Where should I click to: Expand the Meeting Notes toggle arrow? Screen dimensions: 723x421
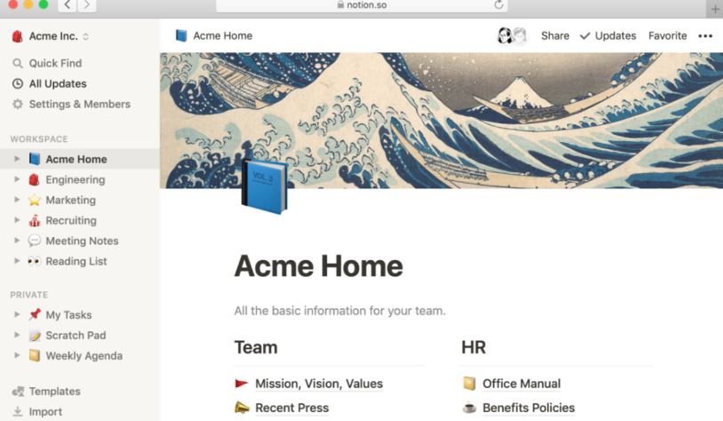[x=17, y=241]
